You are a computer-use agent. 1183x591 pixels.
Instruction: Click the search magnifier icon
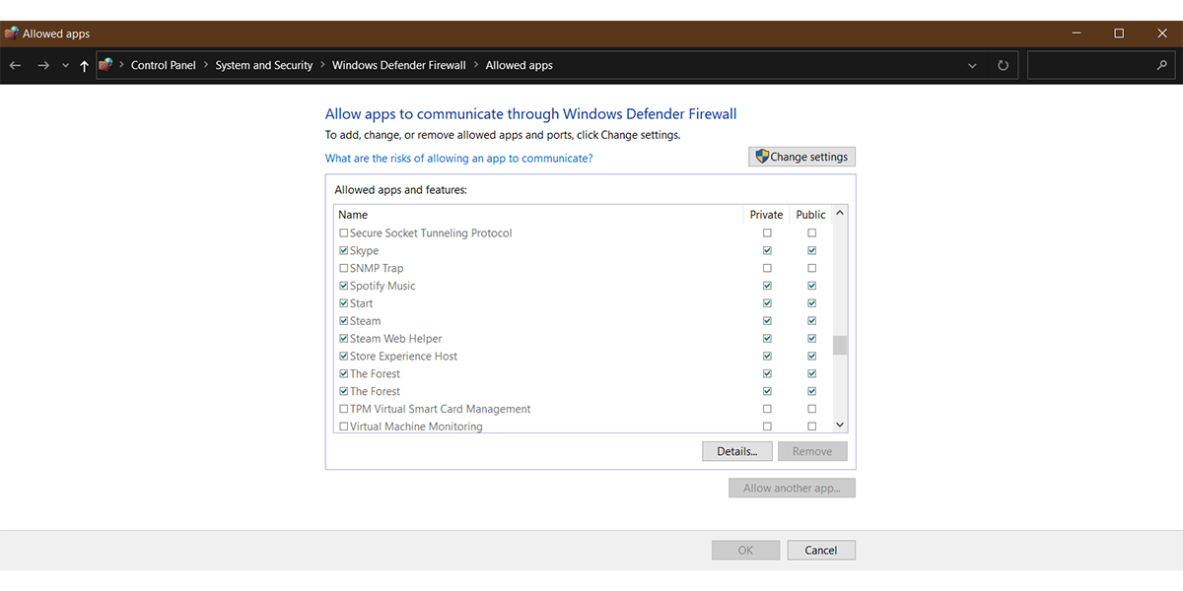tap(1161, 66)
